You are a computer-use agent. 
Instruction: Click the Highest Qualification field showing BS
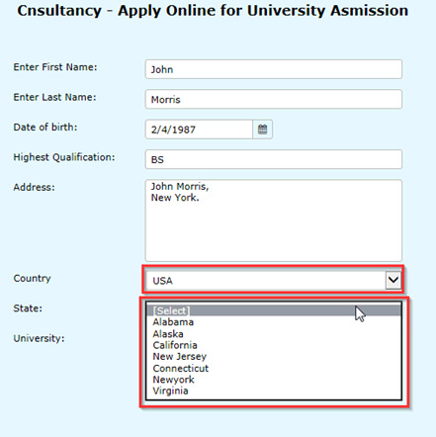pyautogui.click(x=274, y=159)
